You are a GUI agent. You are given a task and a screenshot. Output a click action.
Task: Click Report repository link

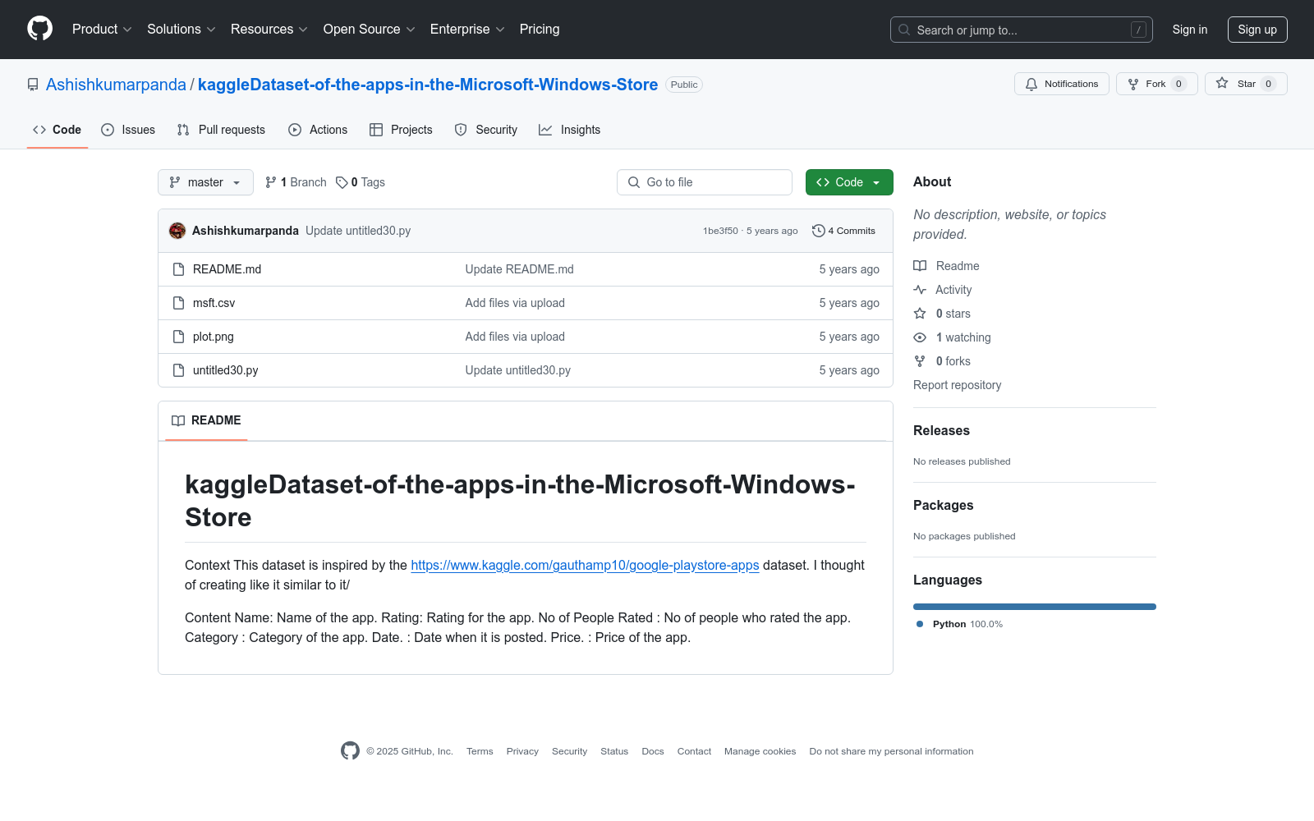click(958, 385)
